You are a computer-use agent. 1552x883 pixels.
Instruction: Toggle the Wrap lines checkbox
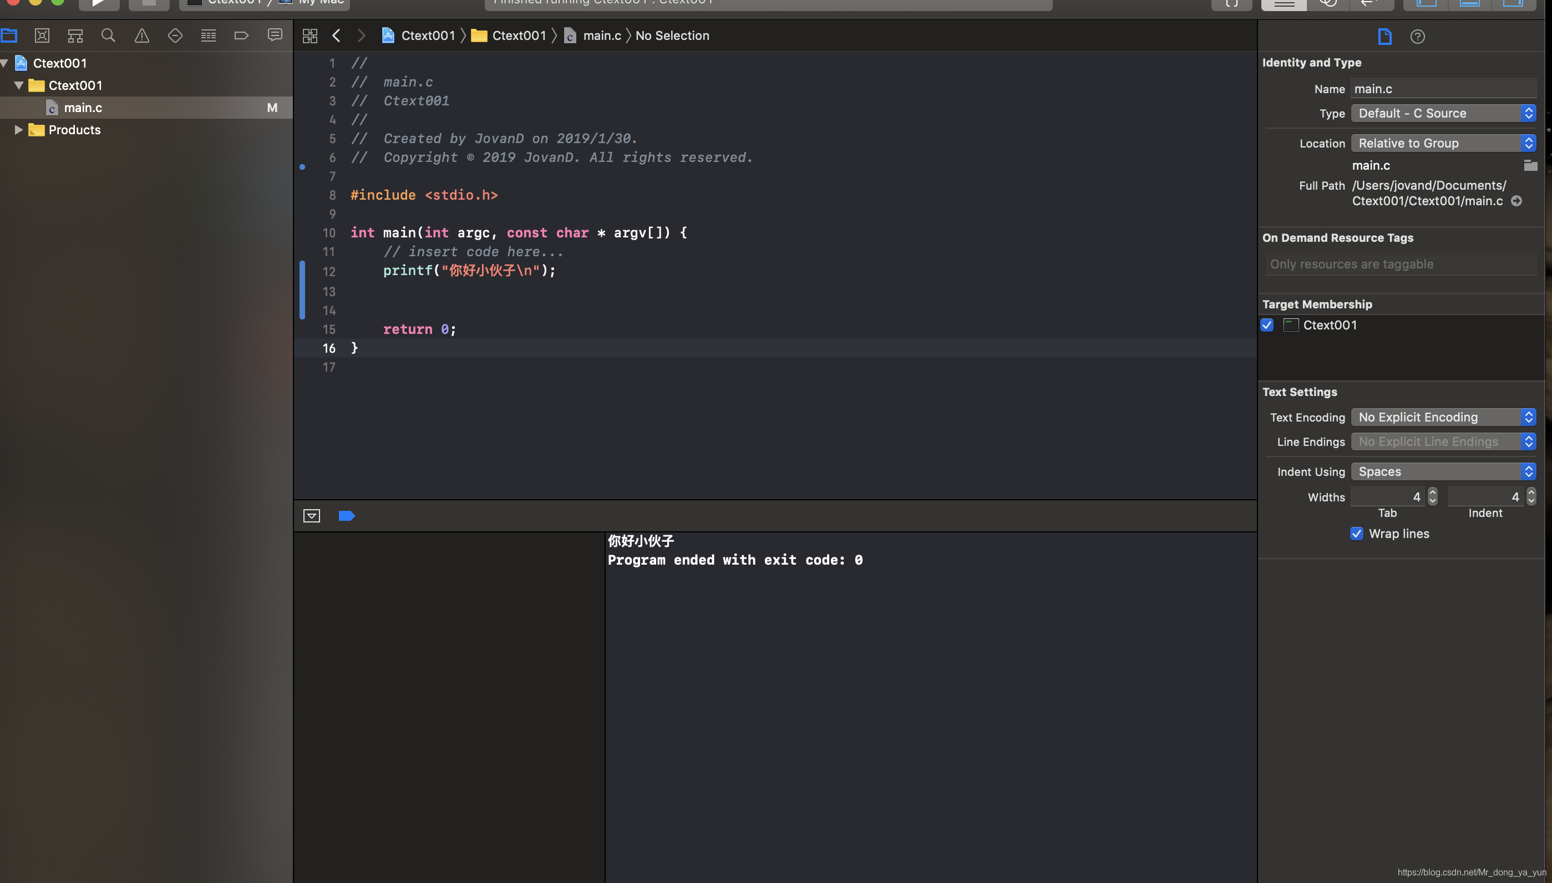[x=1357, y=534]
